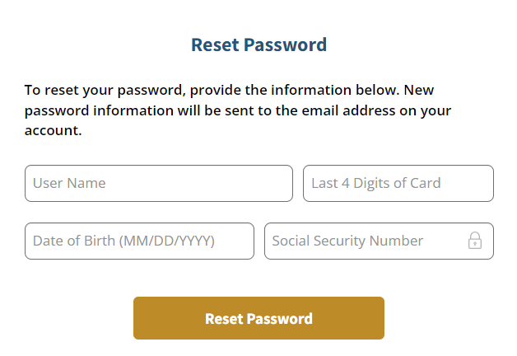The width and height of the screenshot is (517, 356).
Task: Click the User Name input field
Action: click(158, 183)
